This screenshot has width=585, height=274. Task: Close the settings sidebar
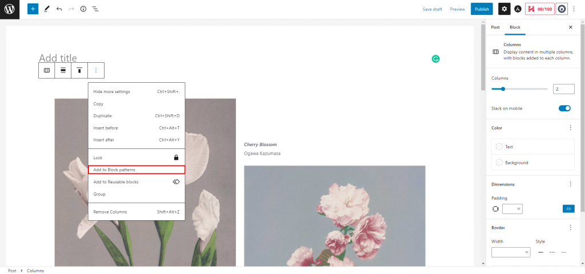[571, 27]
